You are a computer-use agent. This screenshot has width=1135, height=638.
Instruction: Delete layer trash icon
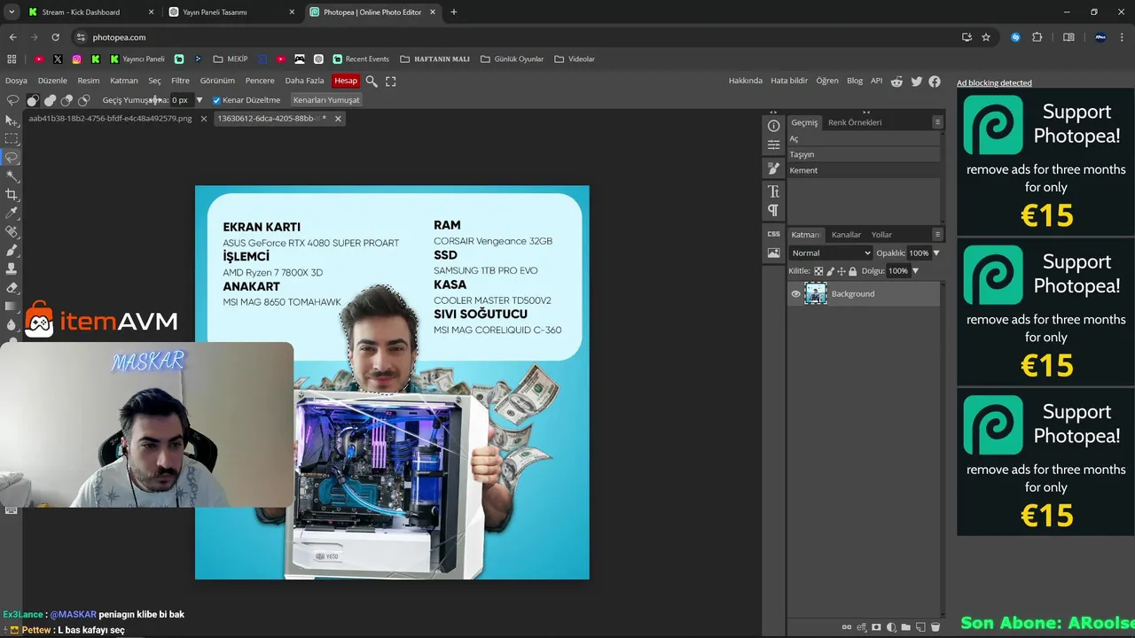click(935, 627)
